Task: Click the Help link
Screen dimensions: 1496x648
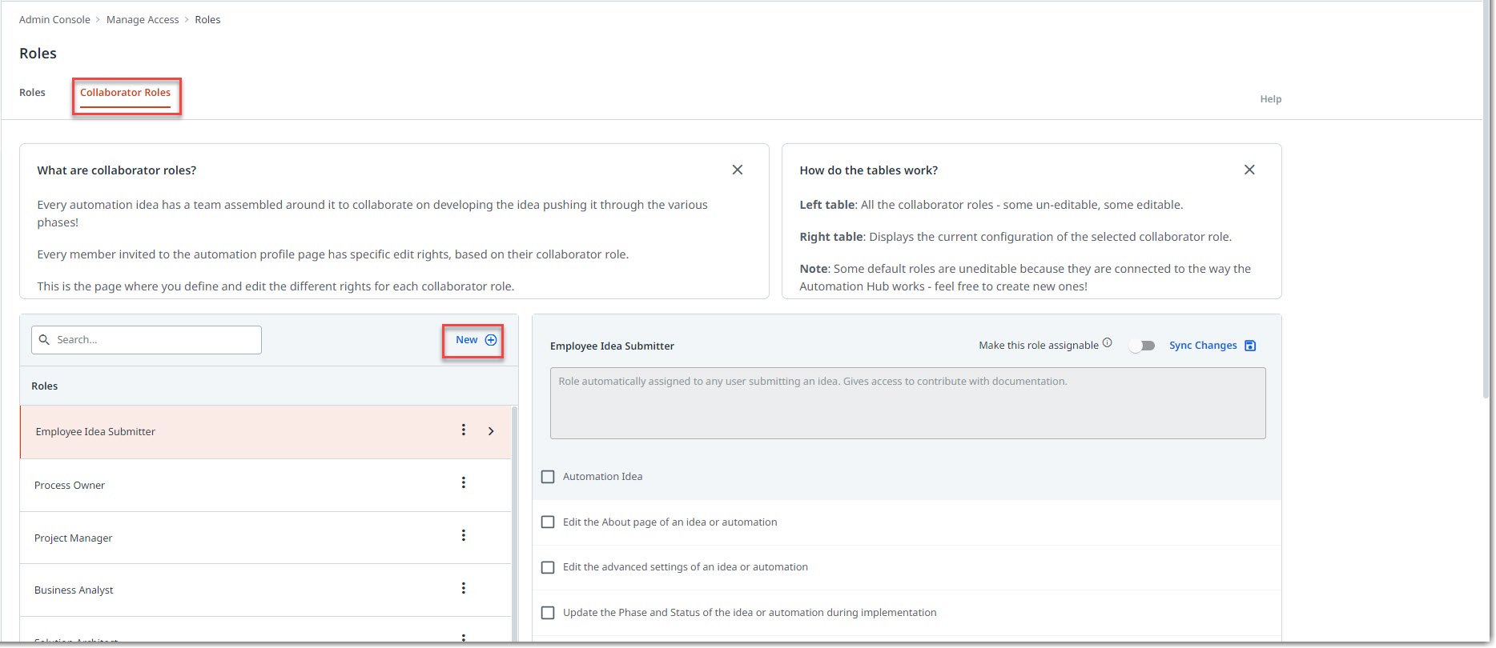Action: pos(1270,99)
